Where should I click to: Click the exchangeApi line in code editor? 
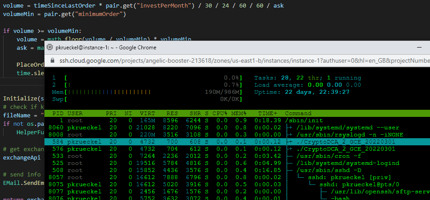coord(22,157)
